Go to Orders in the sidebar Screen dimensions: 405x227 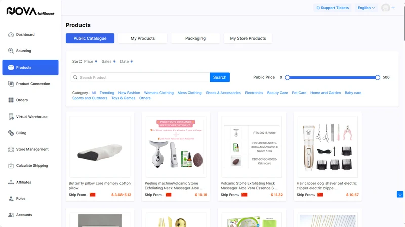click(30, 100)
